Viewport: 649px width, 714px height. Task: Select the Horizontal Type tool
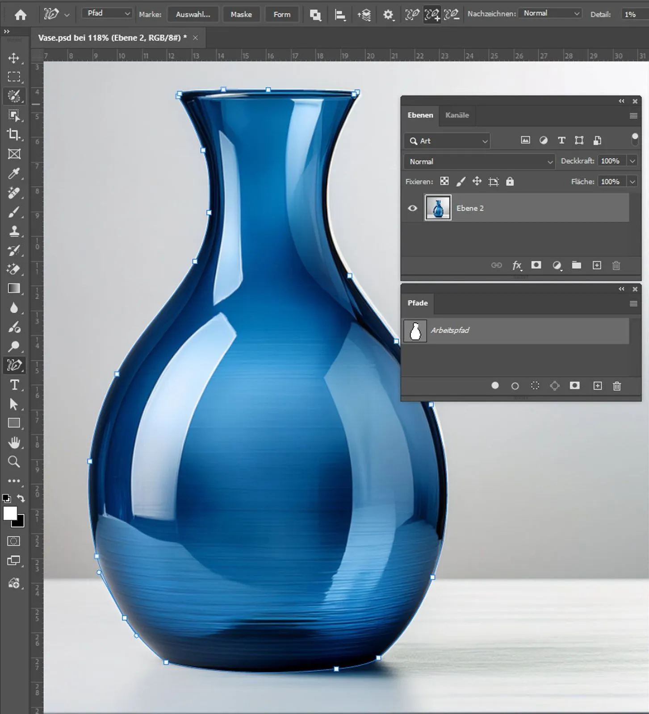pos(14,385)
